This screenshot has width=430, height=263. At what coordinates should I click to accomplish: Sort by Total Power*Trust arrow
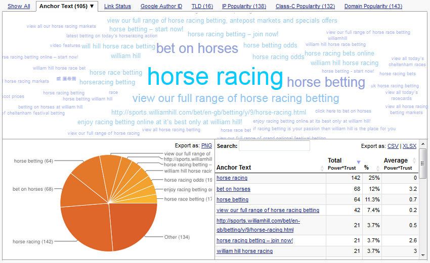pyautogui.click(x=359, y=162)
